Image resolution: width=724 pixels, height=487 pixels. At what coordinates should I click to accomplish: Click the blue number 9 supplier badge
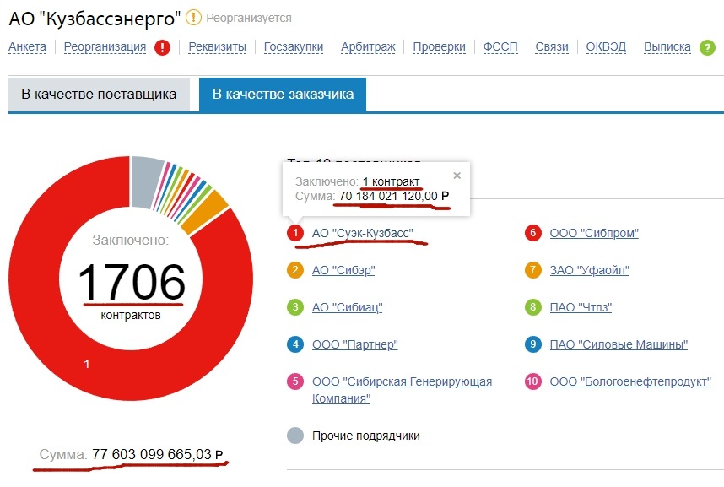(532, 344)
